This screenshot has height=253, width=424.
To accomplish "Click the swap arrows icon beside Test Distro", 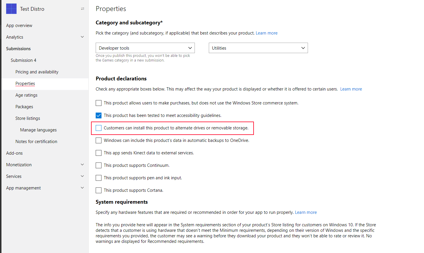I will coord(83,9).
